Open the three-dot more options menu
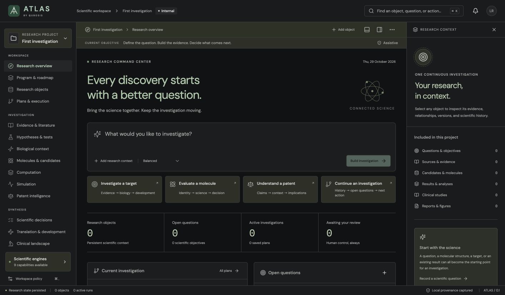The height and width of the screenshot is (295, 505). point(392,30)
